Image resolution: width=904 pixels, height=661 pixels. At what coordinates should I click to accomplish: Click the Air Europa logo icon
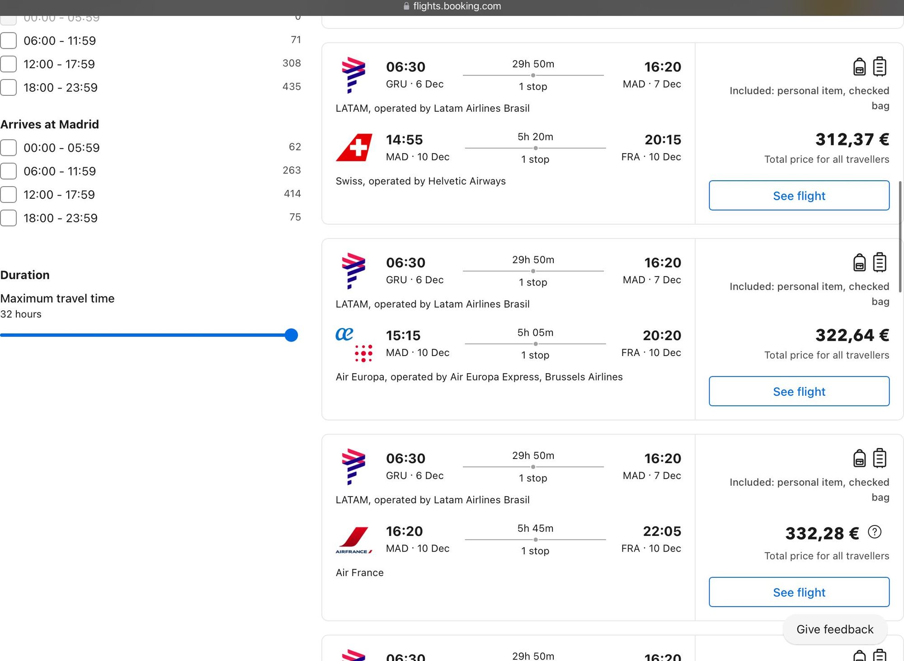pos(344,334)
